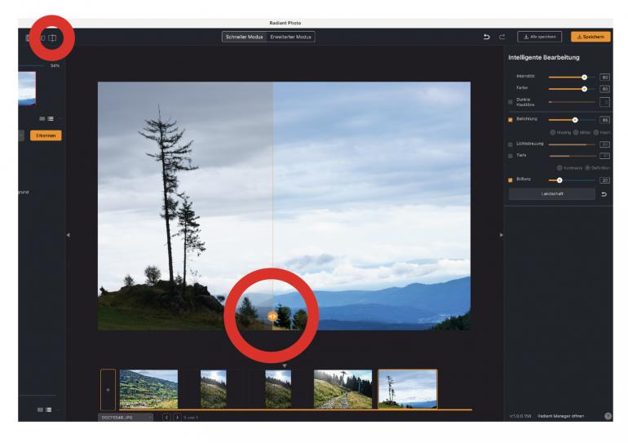Switch to list view above Erkennen button
Image resolution: width=628 pixels, height=443 pixels.
click(51, 119)
